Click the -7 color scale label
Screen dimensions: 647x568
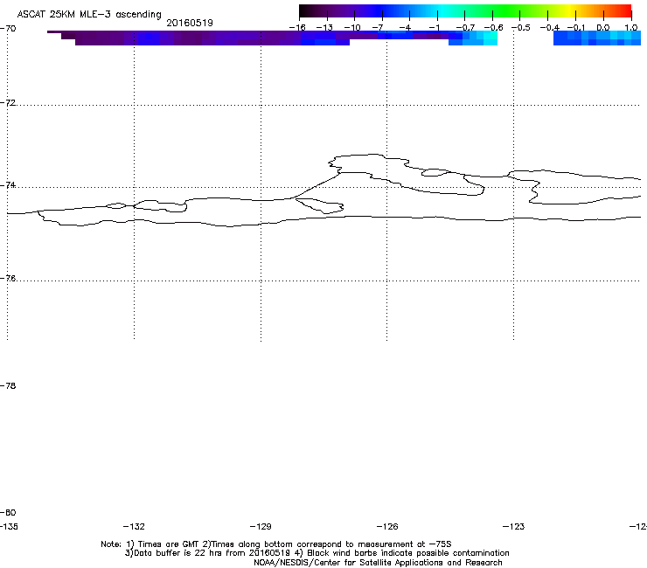(379, 28)
